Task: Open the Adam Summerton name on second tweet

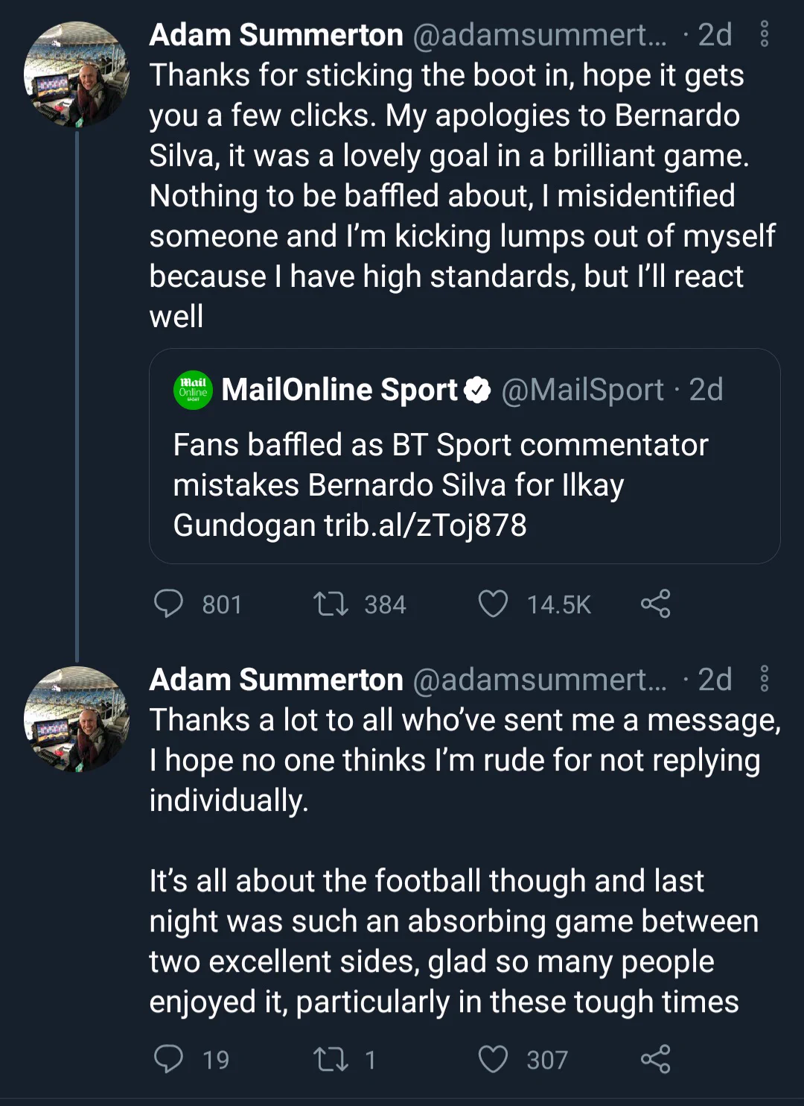Action: (x=276, y=679)
